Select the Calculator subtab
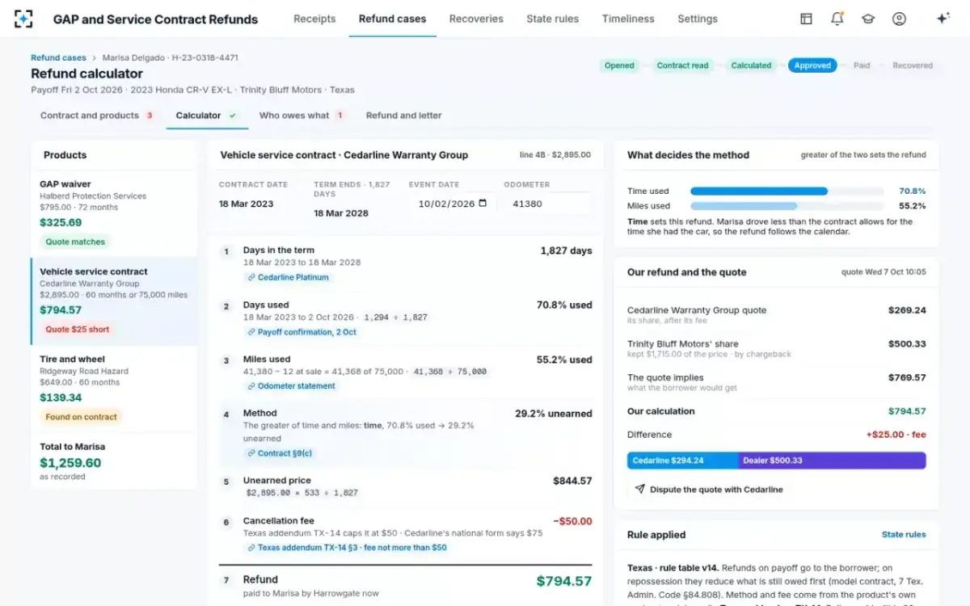This screenshot has width=970, height=606. pyautogui.click(x=205, y=116)
